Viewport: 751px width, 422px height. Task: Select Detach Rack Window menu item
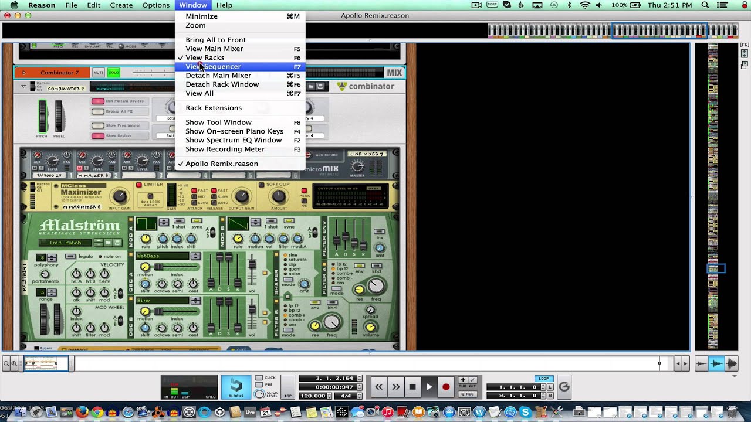pyautogui.click(x=240, y=84)
